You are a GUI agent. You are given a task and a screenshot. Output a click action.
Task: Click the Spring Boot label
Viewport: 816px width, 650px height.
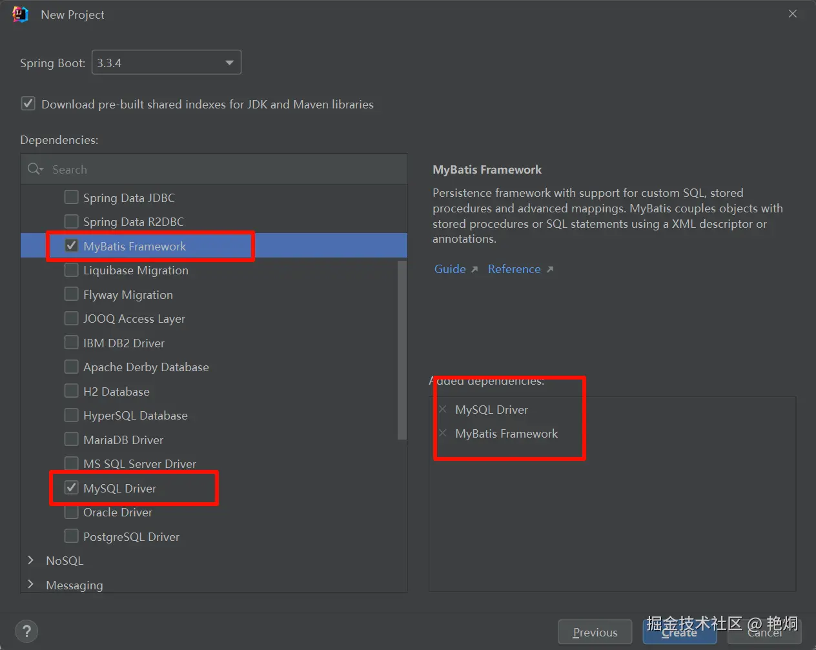click(x=52, y=63)
